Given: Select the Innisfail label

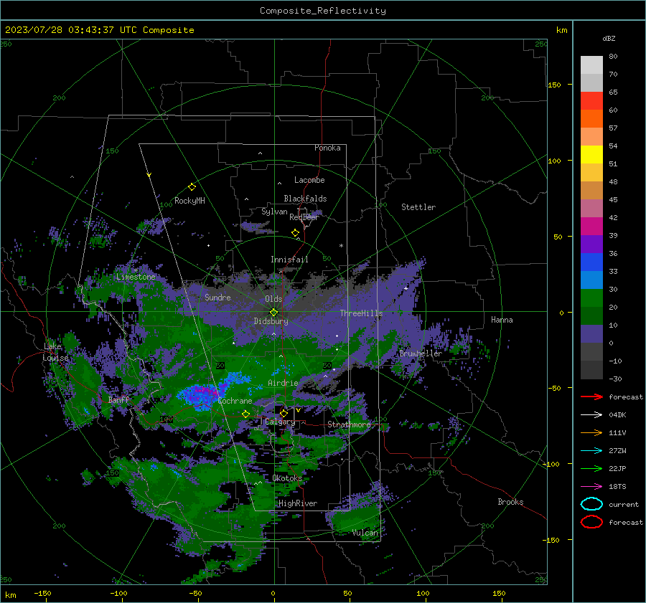Looking at the screenshot, I should click(x=289, y=260).
